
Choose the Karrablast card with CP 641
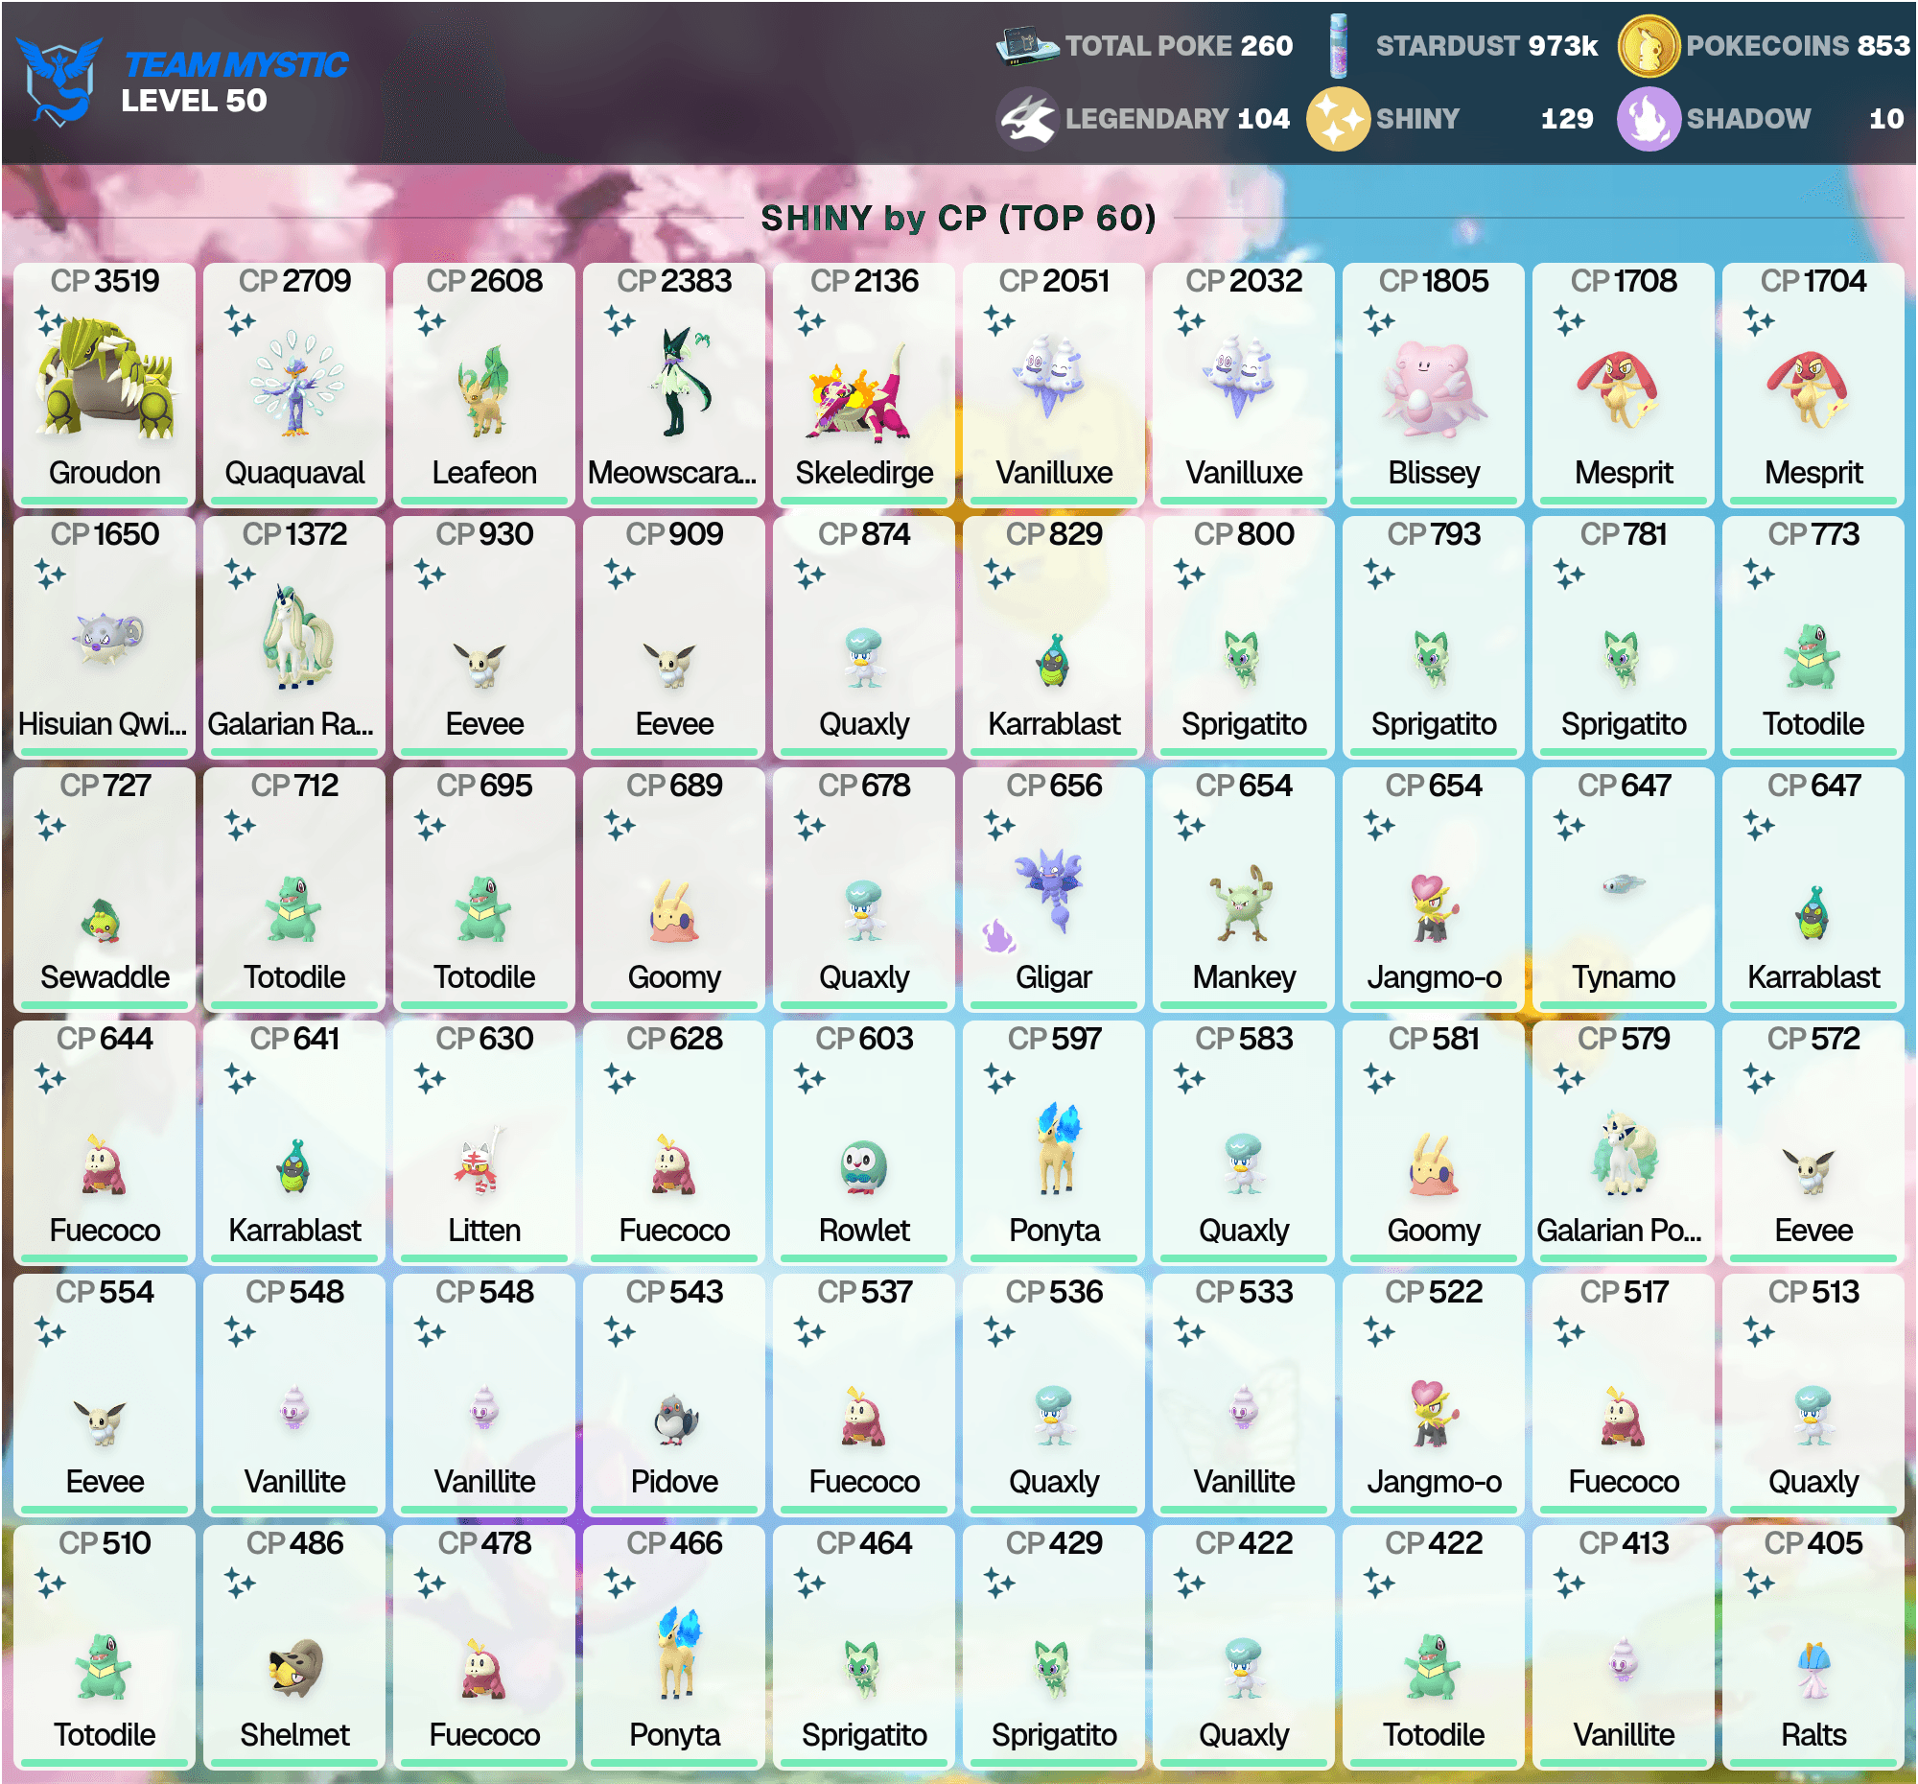click(x=294, y=1143)
